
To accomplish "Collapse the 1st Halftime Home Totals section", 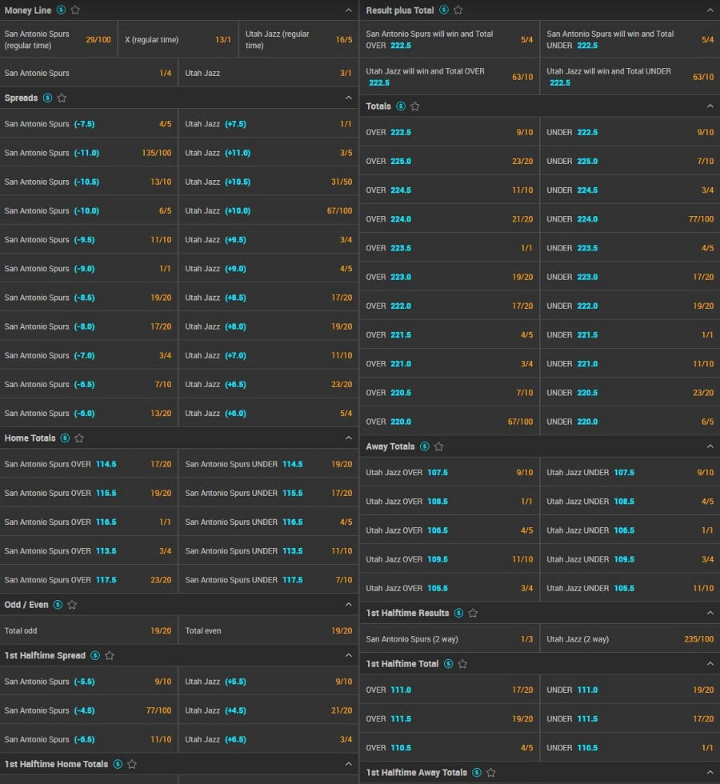I will click(x=349, y=764).
